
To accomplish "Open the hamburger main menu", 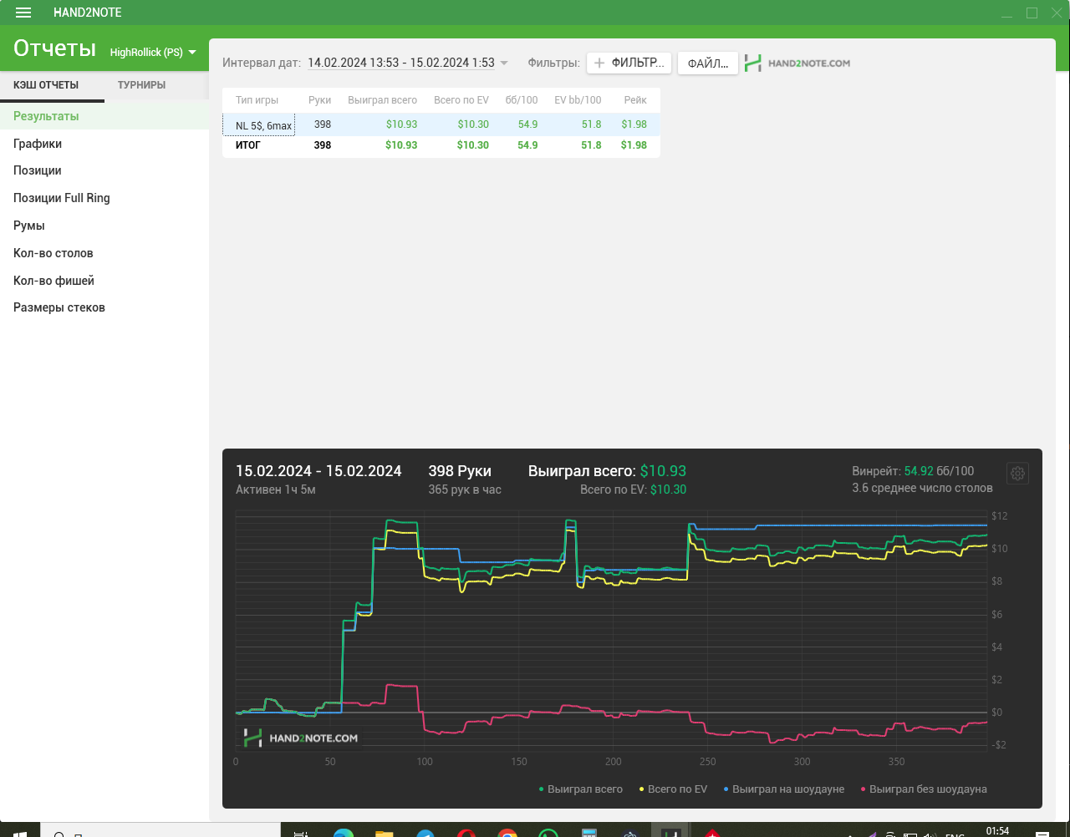I will click(x=23, y=13).
